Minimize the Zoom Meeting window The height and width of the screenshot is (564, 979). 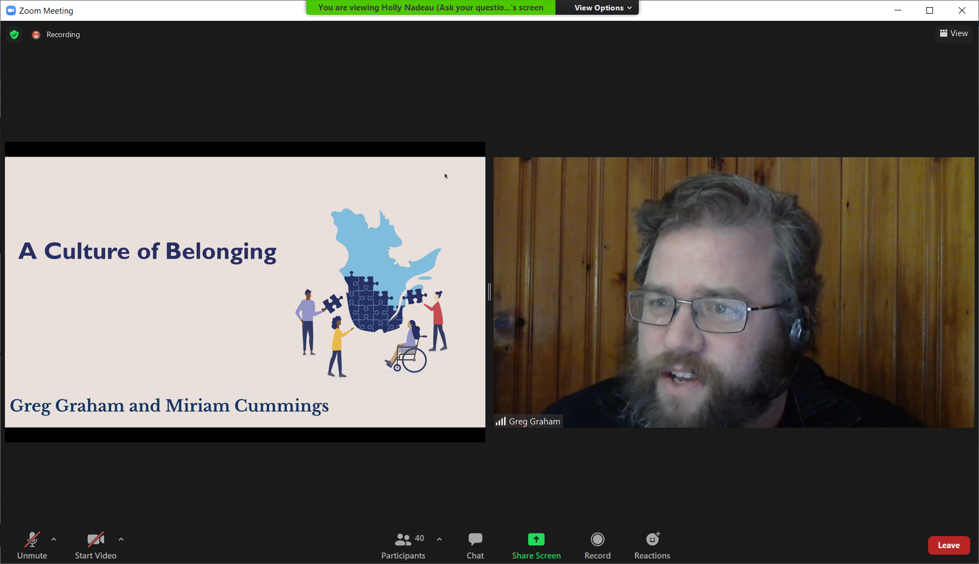click(898, 10)
